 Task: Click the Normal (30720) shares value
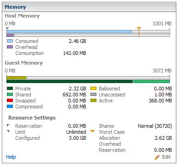(x=155, y=126)
